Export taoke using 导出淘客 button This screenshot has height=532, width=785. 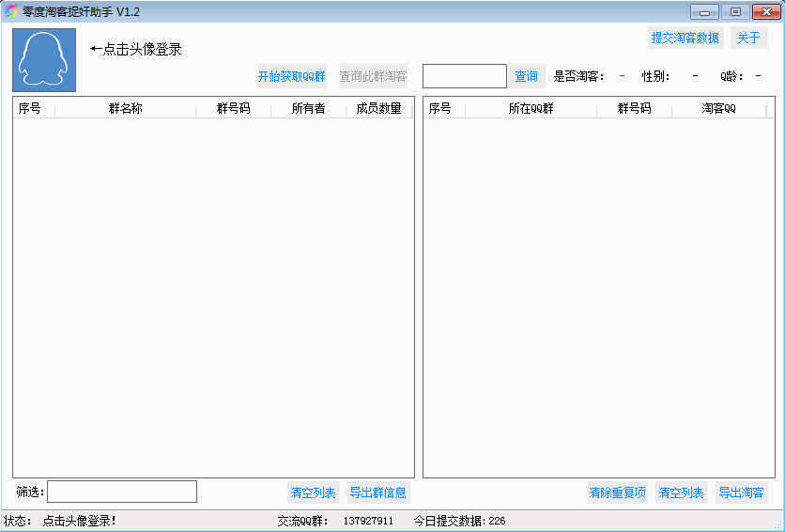[x=741, y=493]
